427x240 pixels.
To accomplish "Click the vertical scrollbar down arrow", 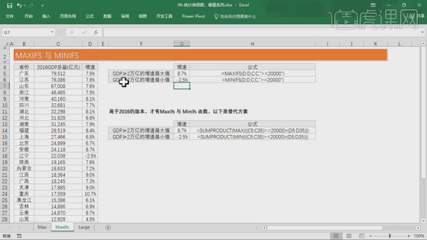I will click(x=423, y=221).
